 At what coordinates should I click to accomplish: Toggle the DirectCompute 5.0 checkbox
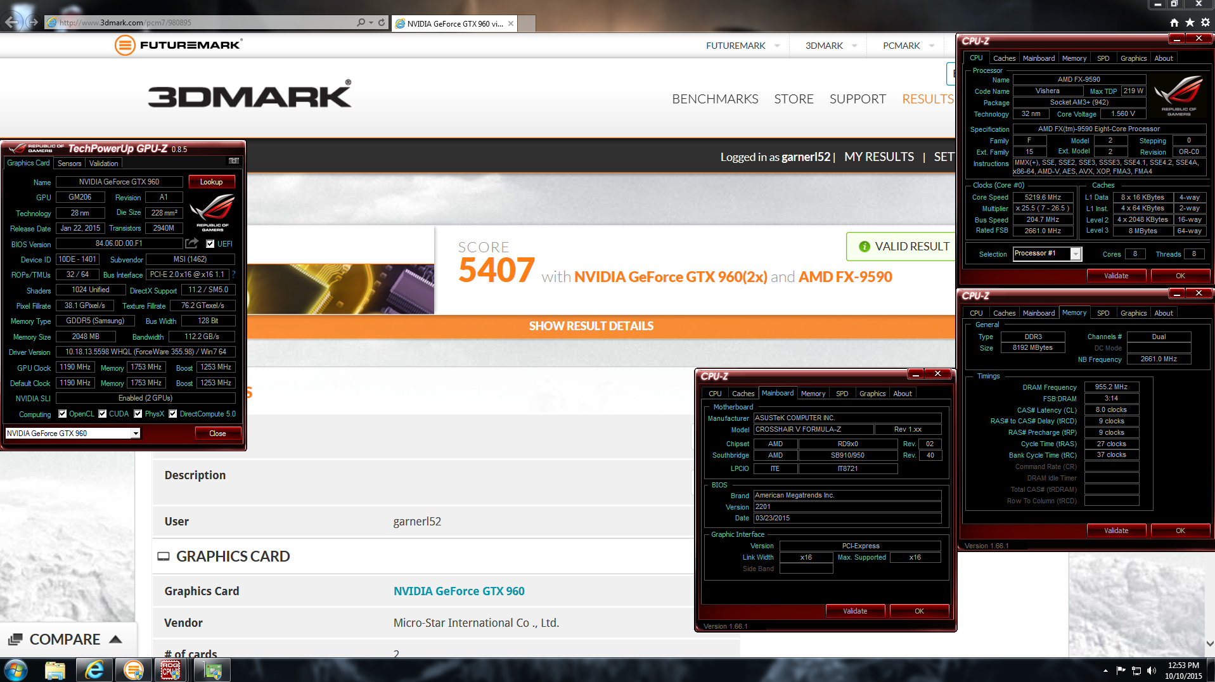point(173,414)
